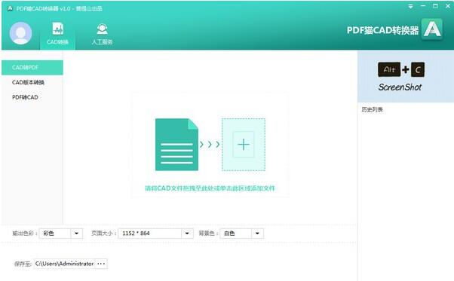Expand the 输出色彩 dropdown arrow
The height and width of the screenshot is (281, 454).
76,234
